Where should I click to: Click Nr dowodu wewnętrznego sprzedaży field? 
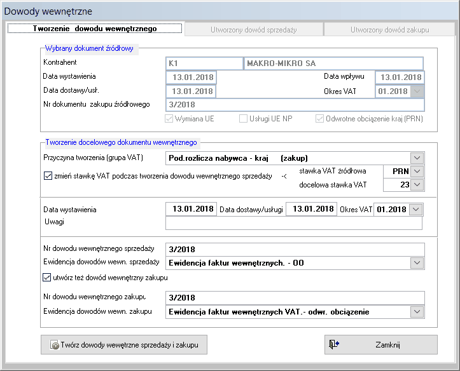[x=295, y=249]
